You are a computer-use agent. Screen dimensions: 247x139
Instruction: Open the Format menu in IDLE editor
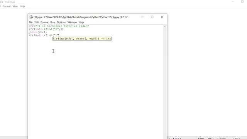[x=45, y=22]
